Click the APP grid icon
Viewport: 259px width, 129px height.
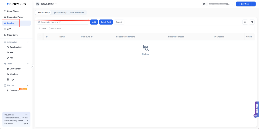click(x=5, y=29)
